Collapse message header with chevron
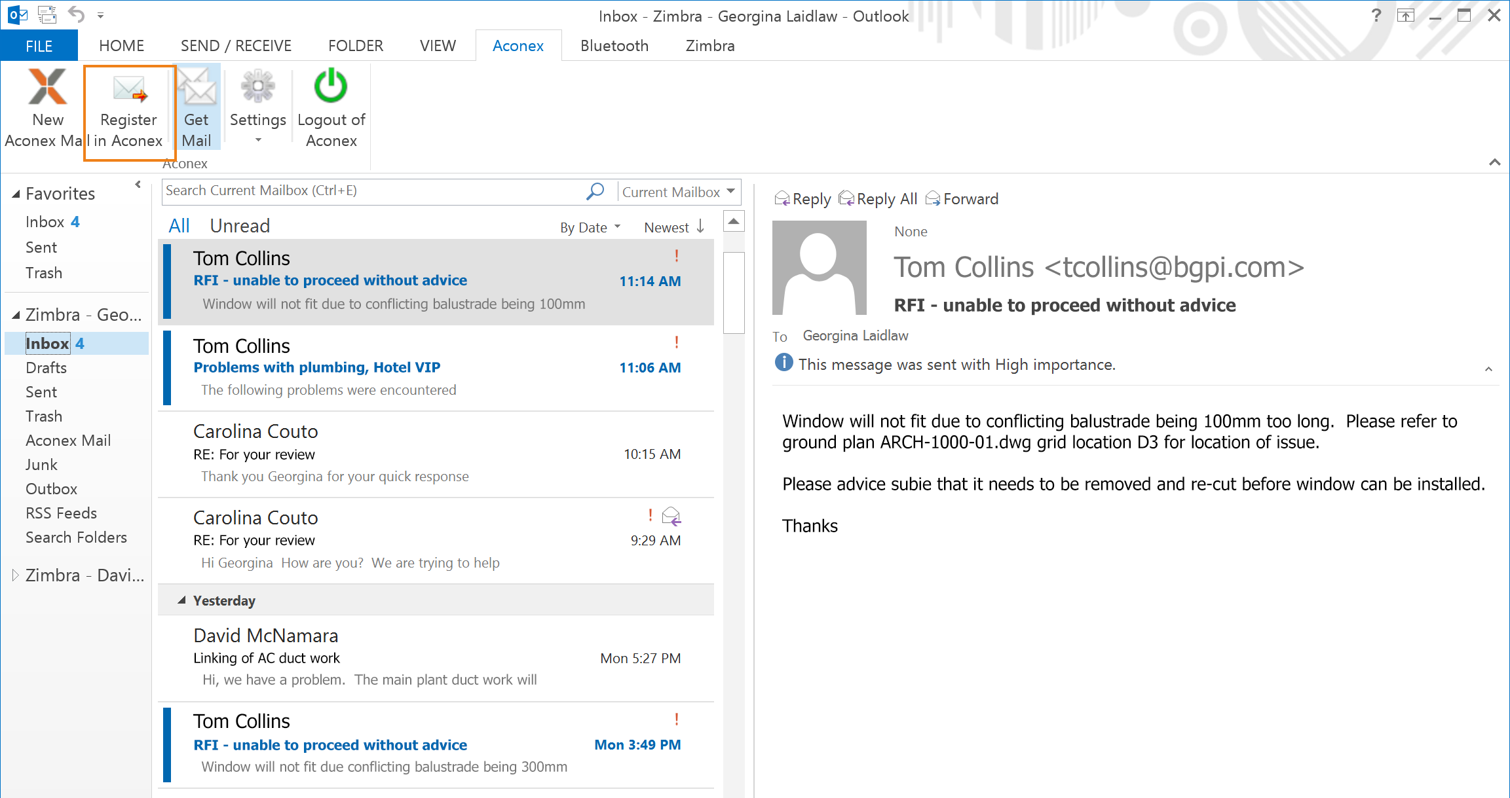1510x798 pixels. point(1488,369)
